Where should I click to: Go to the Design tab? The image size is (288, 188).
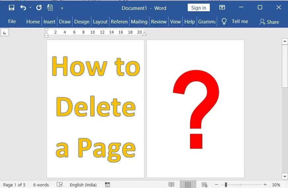(82, 22)
